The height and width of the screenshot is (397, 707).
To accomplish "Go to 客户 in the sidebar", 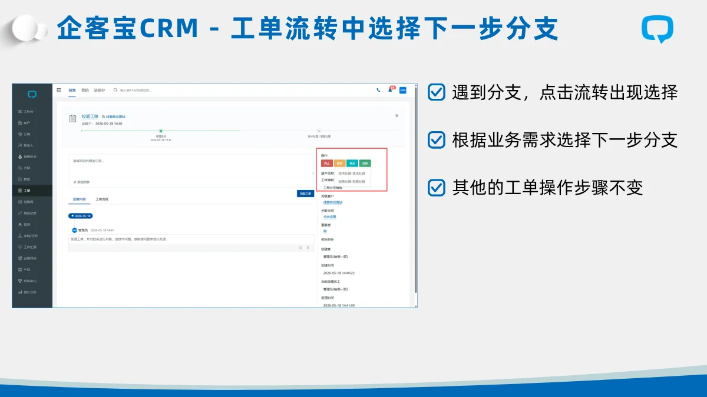I will pyautogui.click(x=24, y=122).
